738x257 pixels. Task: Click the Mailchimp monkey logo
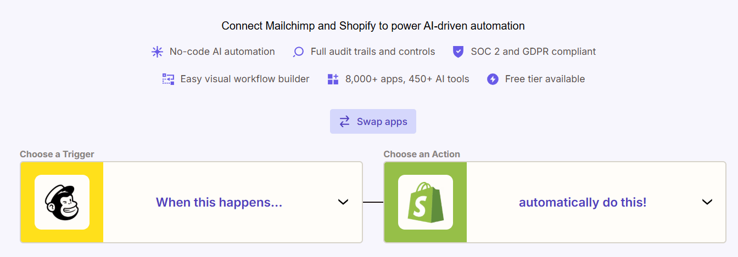pos(62,202)
